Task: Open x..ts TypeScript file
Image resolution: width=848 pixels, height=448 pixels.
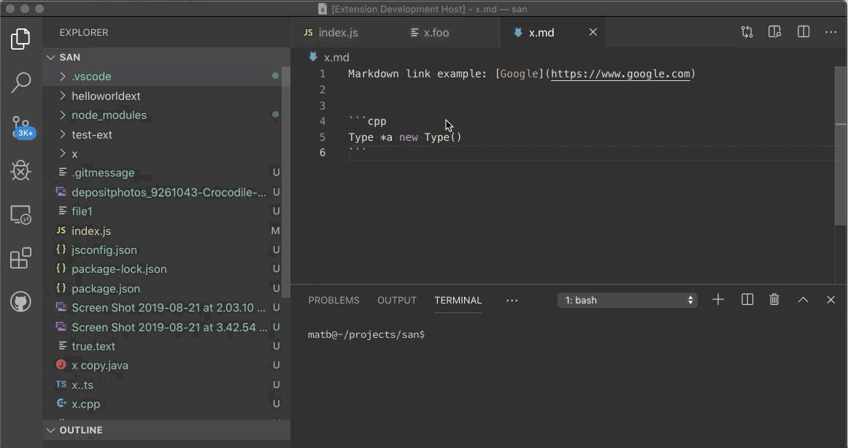Action: point(162,385)
